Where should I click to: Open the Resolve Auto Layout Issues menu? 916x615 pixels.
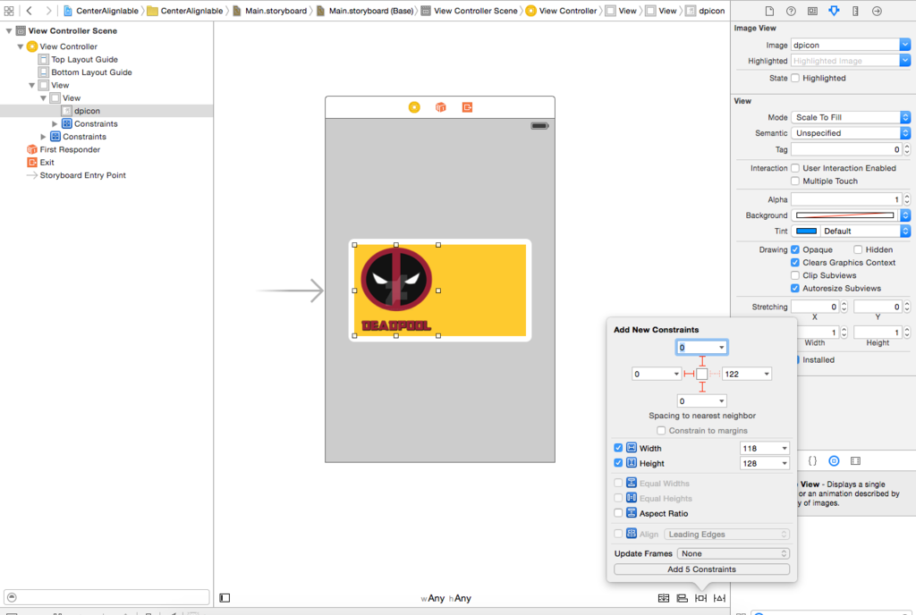click(x=720, y=598)
